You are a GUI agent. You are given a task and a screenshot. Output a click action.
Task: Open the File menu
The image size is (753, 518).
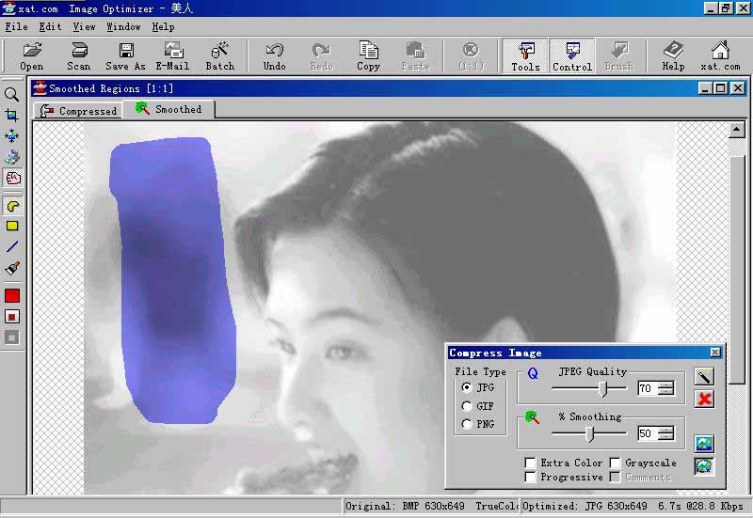click(x=16, y=27)
